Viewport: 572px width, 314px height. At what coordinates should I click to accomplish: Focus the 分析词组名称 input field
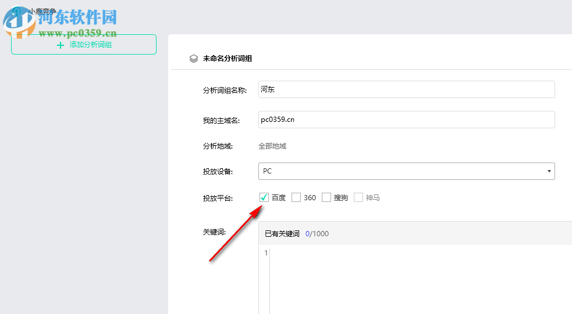406,89
